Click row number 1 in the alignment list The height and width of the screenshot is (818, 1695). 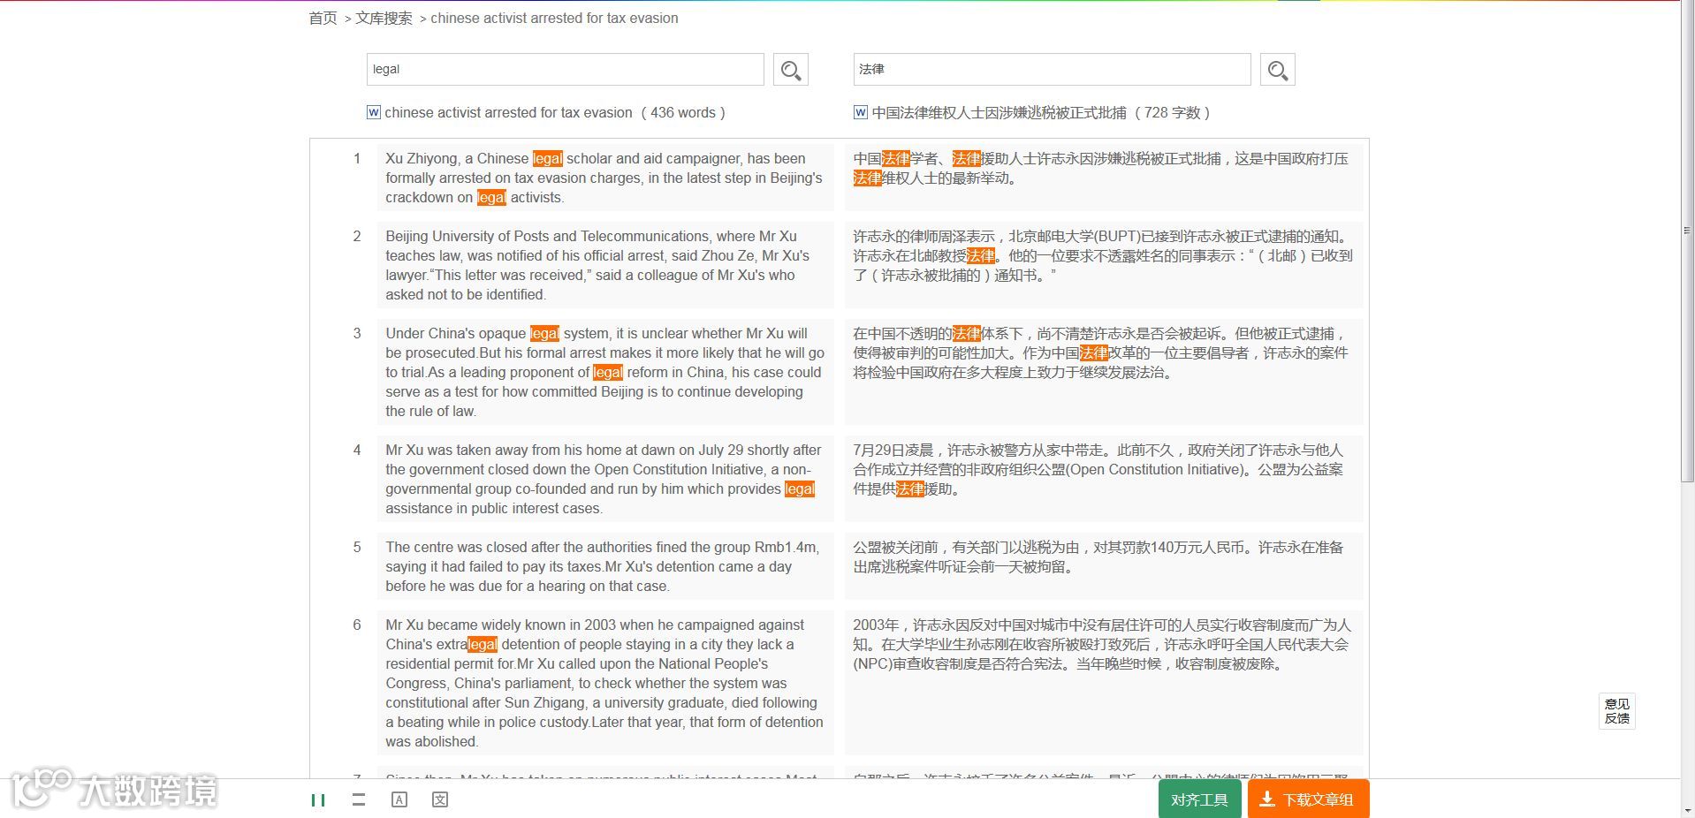tap(357, 159)
